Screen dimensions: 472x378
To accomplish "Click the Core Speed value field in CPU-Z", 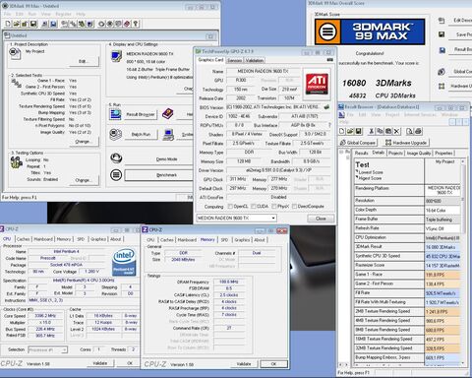I will pyautogui.click(x=45, y=316).
